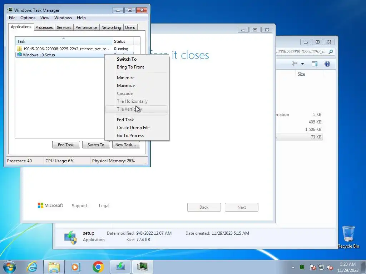This screenshot has height=274, width=366.
Task: Switch to Processes tab
Action: tap(44, 27)
